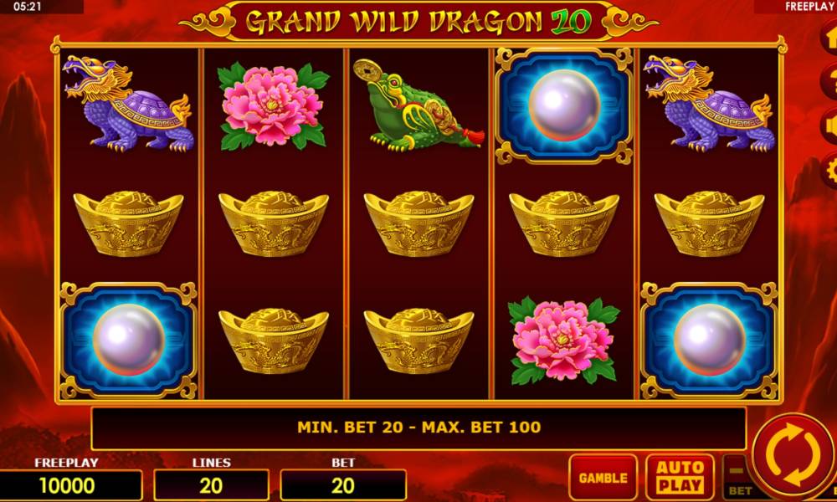Click the GAMBLE button
837x502 pixels.
coord(603,477)
